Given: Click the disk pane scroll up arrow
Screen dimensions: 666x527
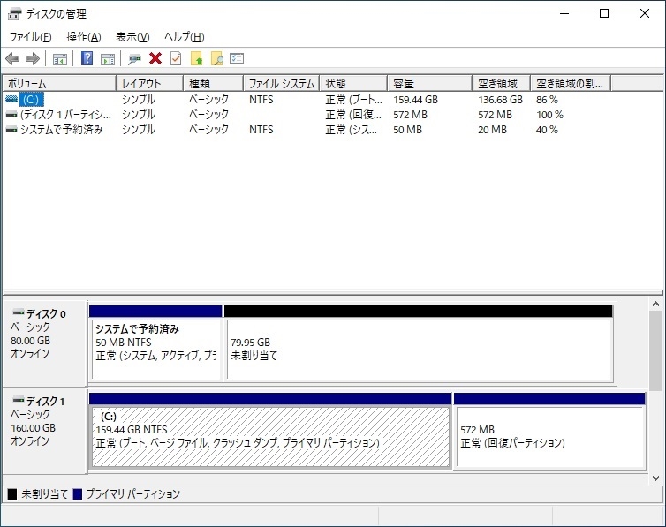Looking at the screenshot, I should coord(655,304).
